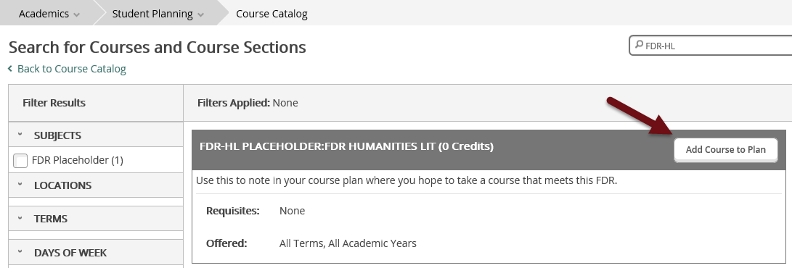The width and height of the screenshot is (792, 268).
Task: Go back to the Course Catalog
Action: click(72, 69)
